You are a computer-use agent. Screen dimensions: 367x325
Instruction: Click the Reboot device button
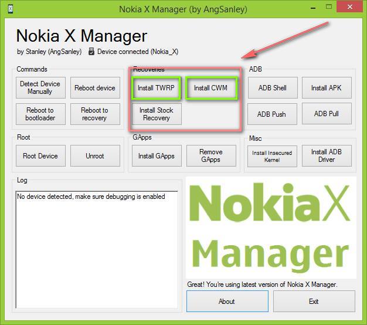95,87
